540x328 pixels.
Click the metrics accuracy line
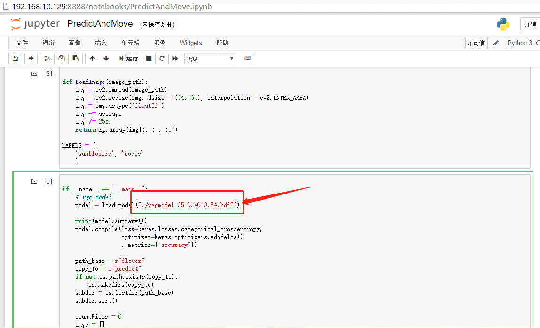[x=159, y=245]
